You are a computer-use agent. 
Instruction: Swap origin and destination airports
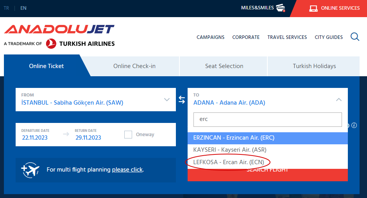[182, 100]
